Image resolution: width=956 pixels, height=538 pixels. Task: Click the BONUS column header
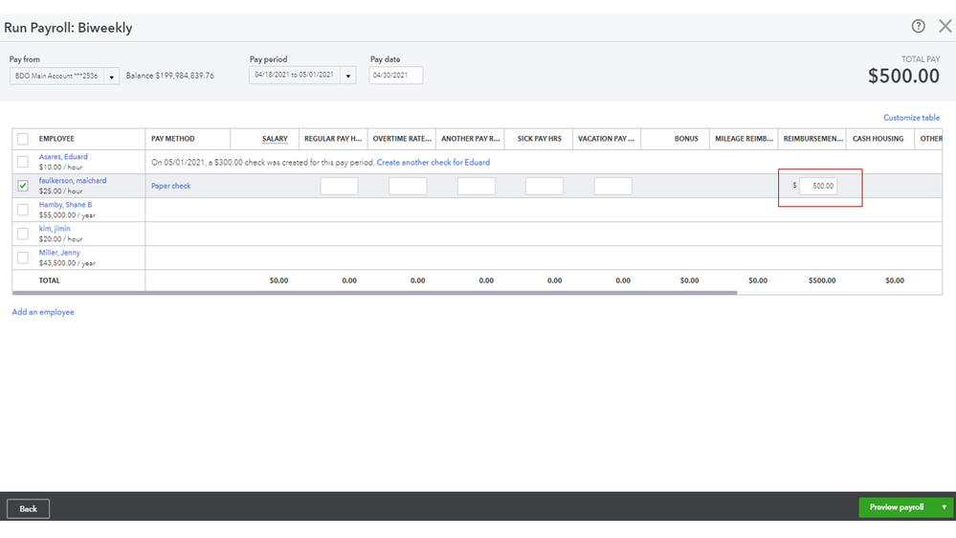[x=686, y=139]
